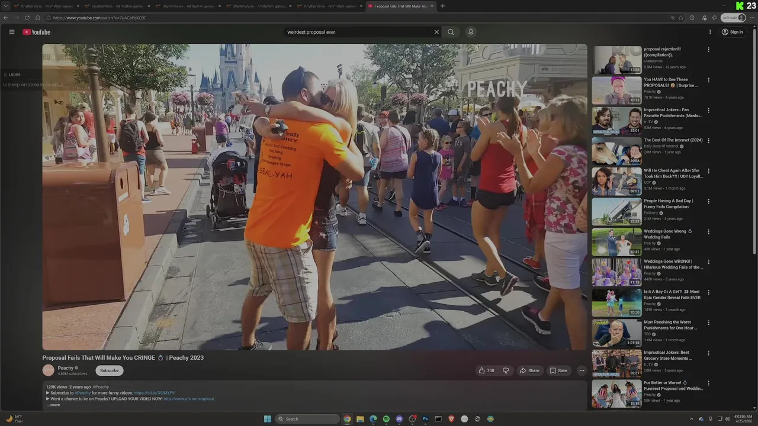Click the main video player

[x=314, y=197]
